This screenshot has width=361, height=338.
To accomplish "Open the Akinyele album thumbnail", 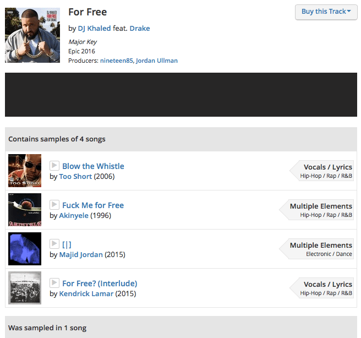I will coord(25,210).
